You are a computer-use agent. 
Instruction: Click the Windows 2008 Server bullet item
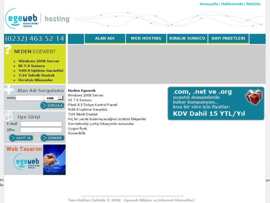pos(39,61)
